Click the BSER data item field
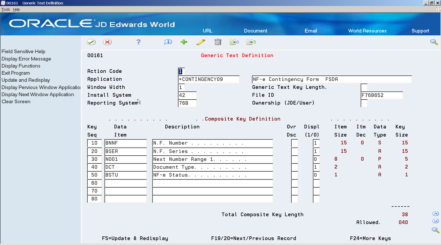The width and height of the screenshot is (441, 245). coord(125,151)
